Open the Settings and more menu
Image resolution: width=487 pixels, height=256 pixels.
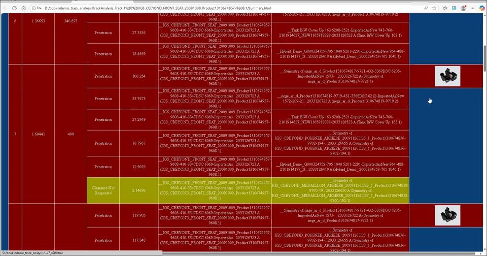[472, 8]
